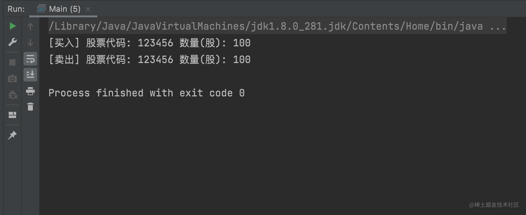
Task: Take a thread dump with camera icon
Action: tap(12, 78)
